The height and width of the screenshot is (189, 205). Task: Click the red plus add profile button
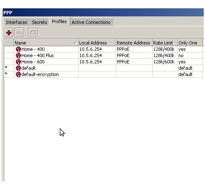tap(9, 33)
